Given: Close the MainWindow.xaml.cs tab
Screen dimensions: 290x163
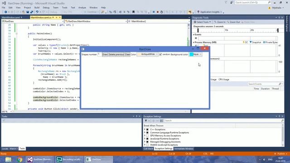Looking at the screenshot, I should 59,17.
